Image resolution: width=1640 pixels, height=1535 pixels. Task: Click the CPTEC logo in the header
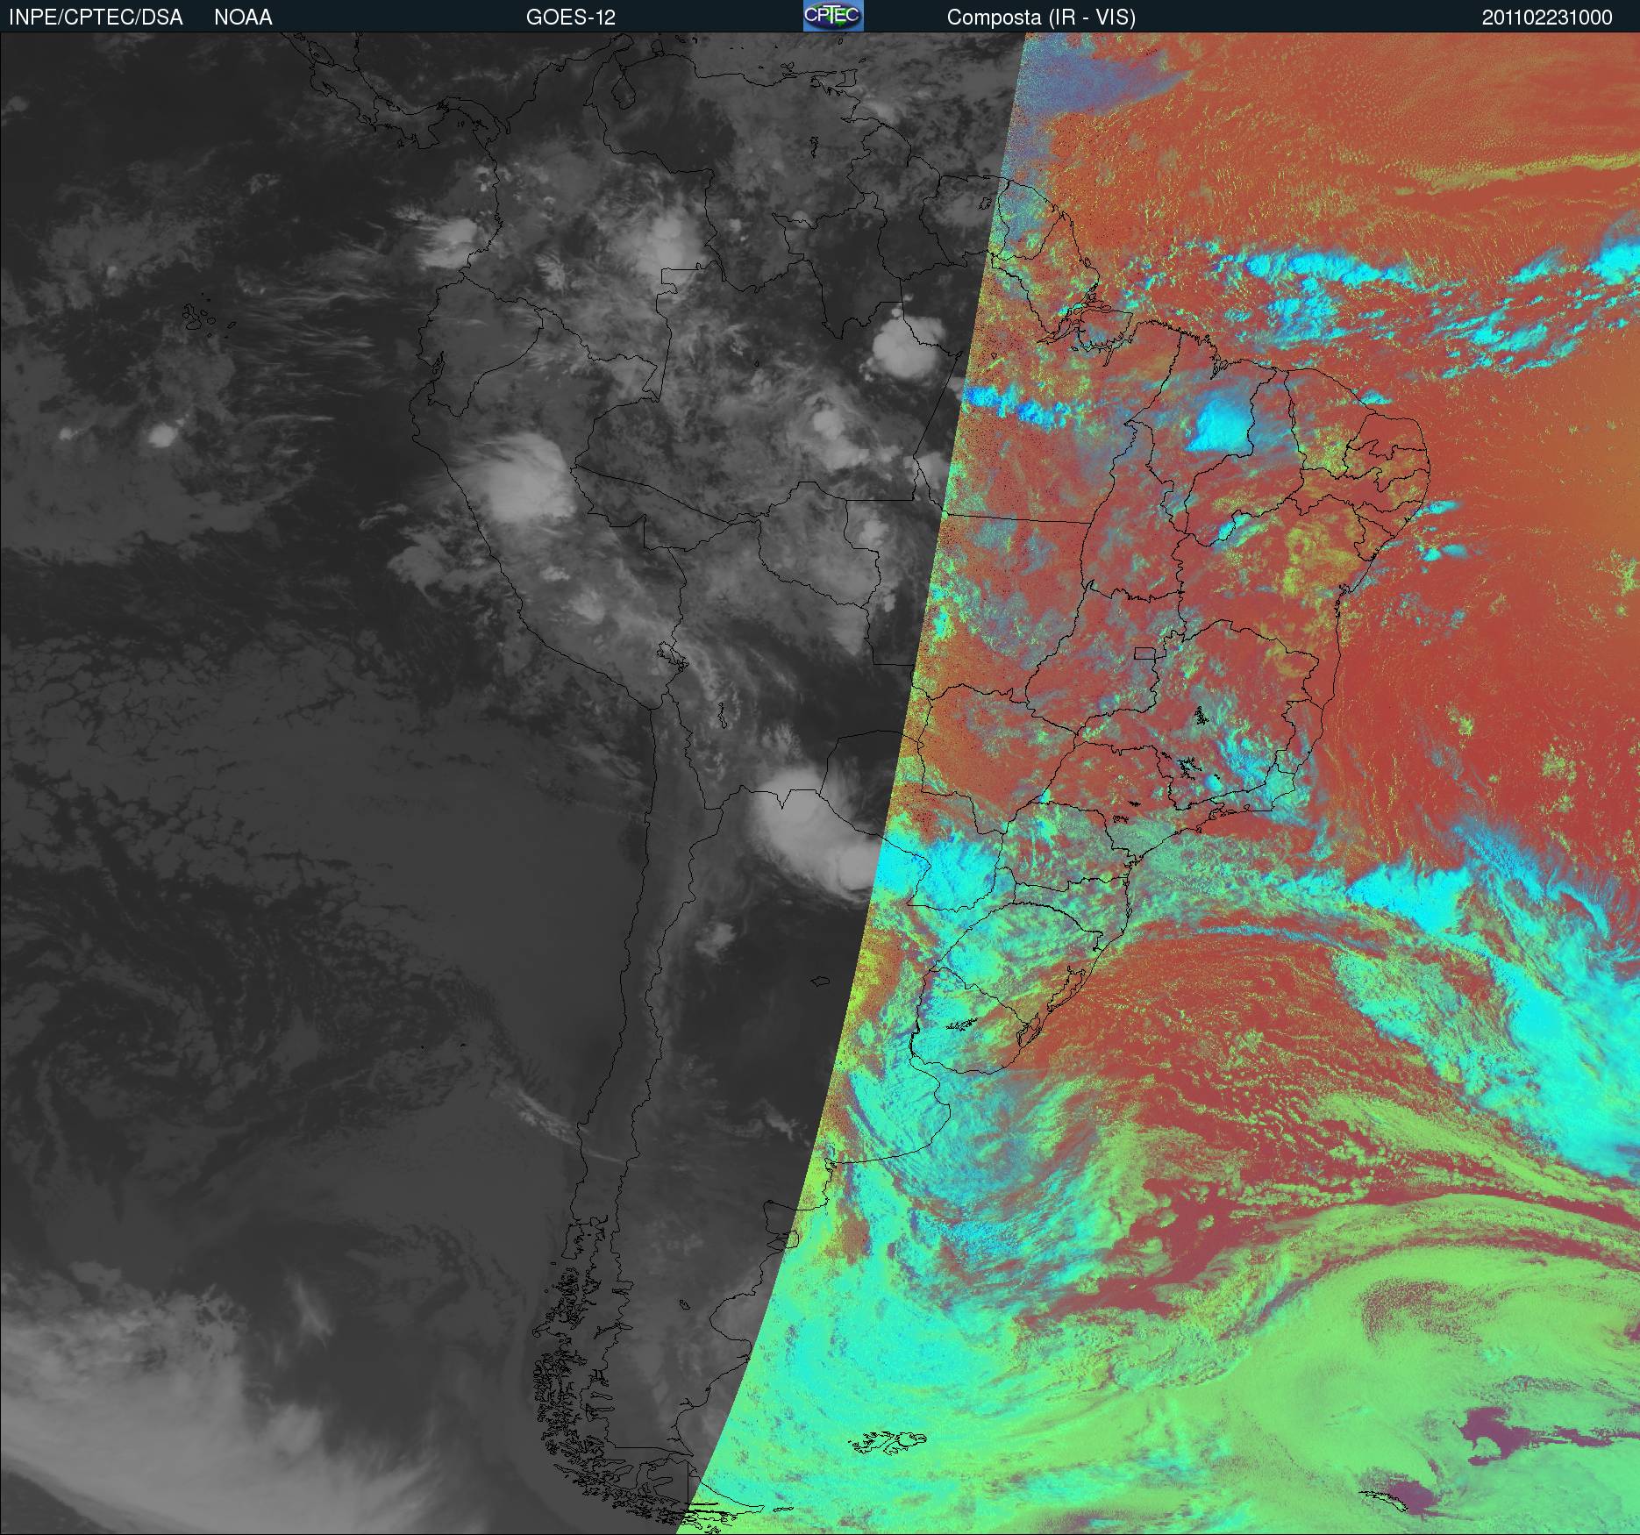click(x=833, y=16)
